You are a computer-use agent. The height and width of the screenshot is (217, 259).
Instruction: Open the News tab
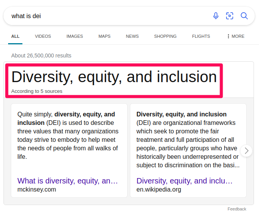132,36
